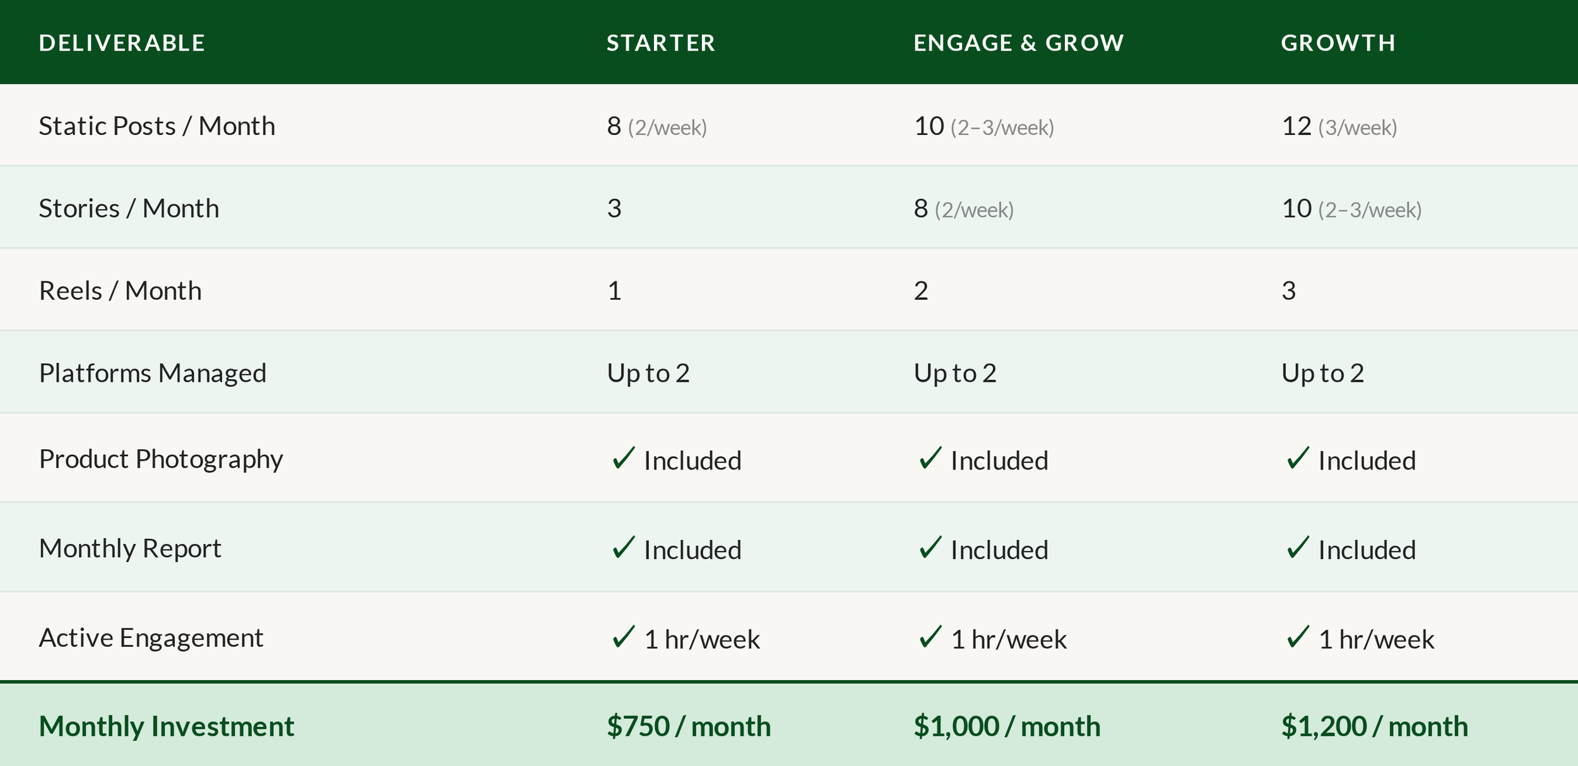Image resolution: width=1578 pixels, height=766 pixels.
Task: Click the Platforms Managed row label
Action: 153,373
